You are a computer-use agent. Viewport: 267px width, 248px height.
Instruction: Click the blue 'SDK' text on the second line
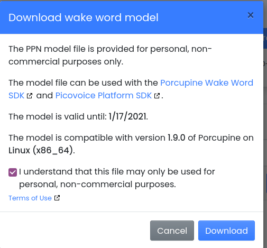16,96
